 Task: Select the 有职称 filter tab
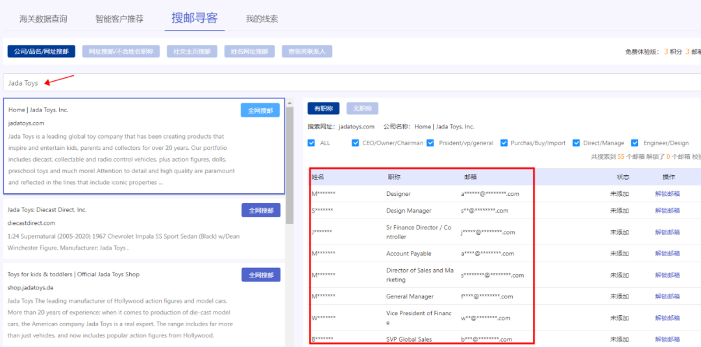click(x=323, y=108)
